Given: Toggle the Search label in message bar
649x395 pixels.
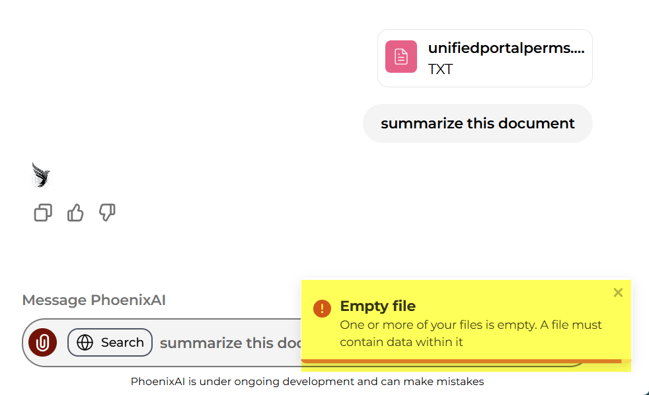Looking at the screenshot, I should click(x=122, y=343).
